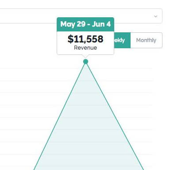The image size is (170, 170).
Task: Click the teal line's bottom-left end
Action: 34,169
